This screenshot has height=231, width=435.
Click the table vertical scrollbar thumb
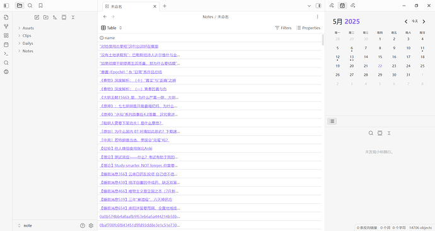pos(323,40)
